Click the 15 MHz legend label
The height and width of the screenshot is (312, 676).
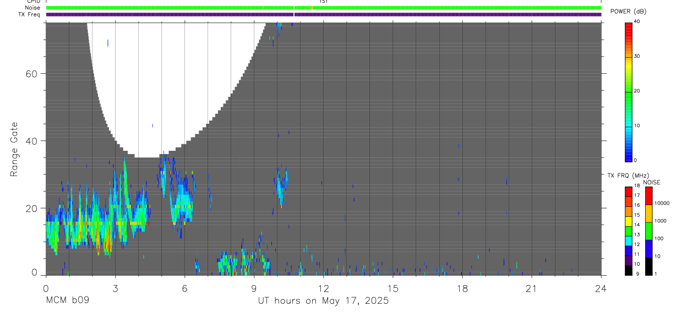[637, 215]
